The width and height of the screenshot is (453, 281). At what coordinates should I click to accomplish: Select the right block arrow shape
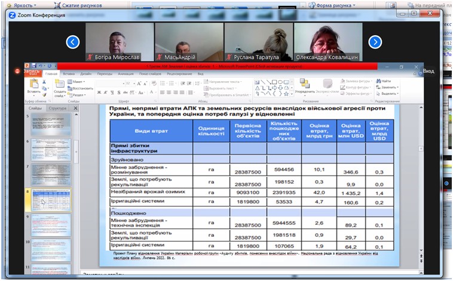click(275, 88)
